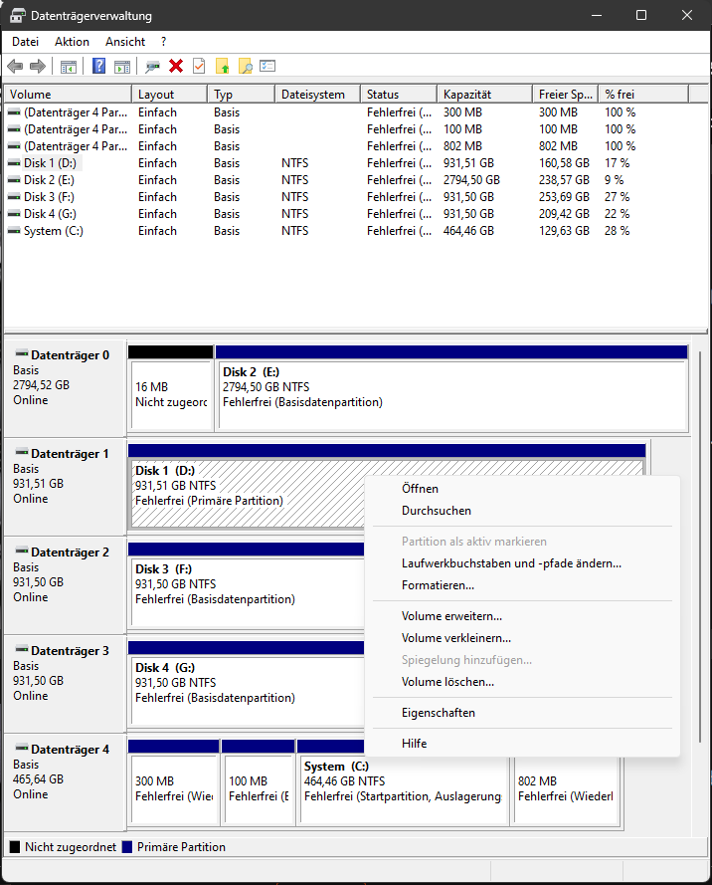Open the Datei menu
This screenshot has width=712, height=885.
tap(26, 42)
